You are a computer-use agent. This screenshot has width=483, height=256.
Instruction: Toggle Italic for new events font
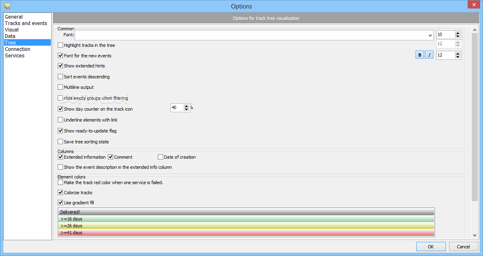[429, 55]
